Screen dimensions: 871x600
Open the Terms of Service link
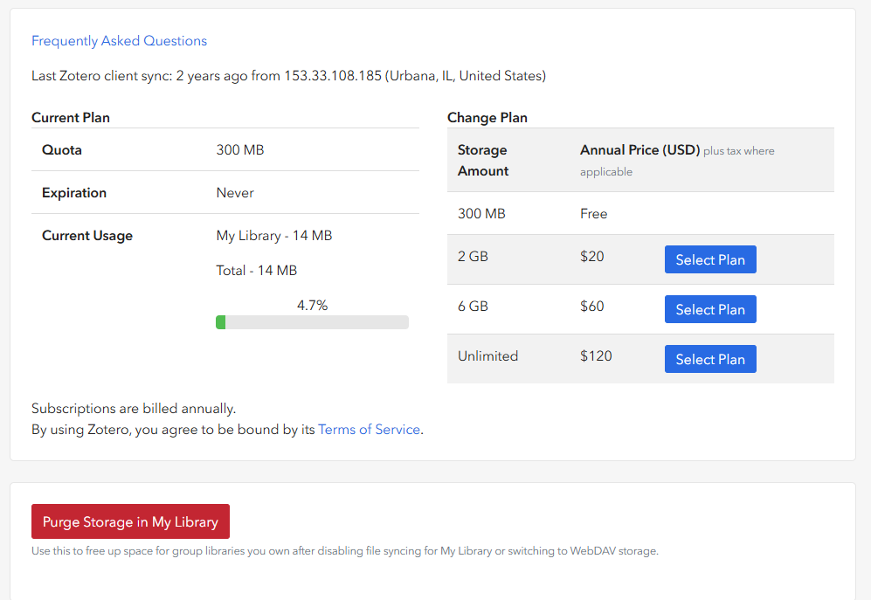[369, 430]
